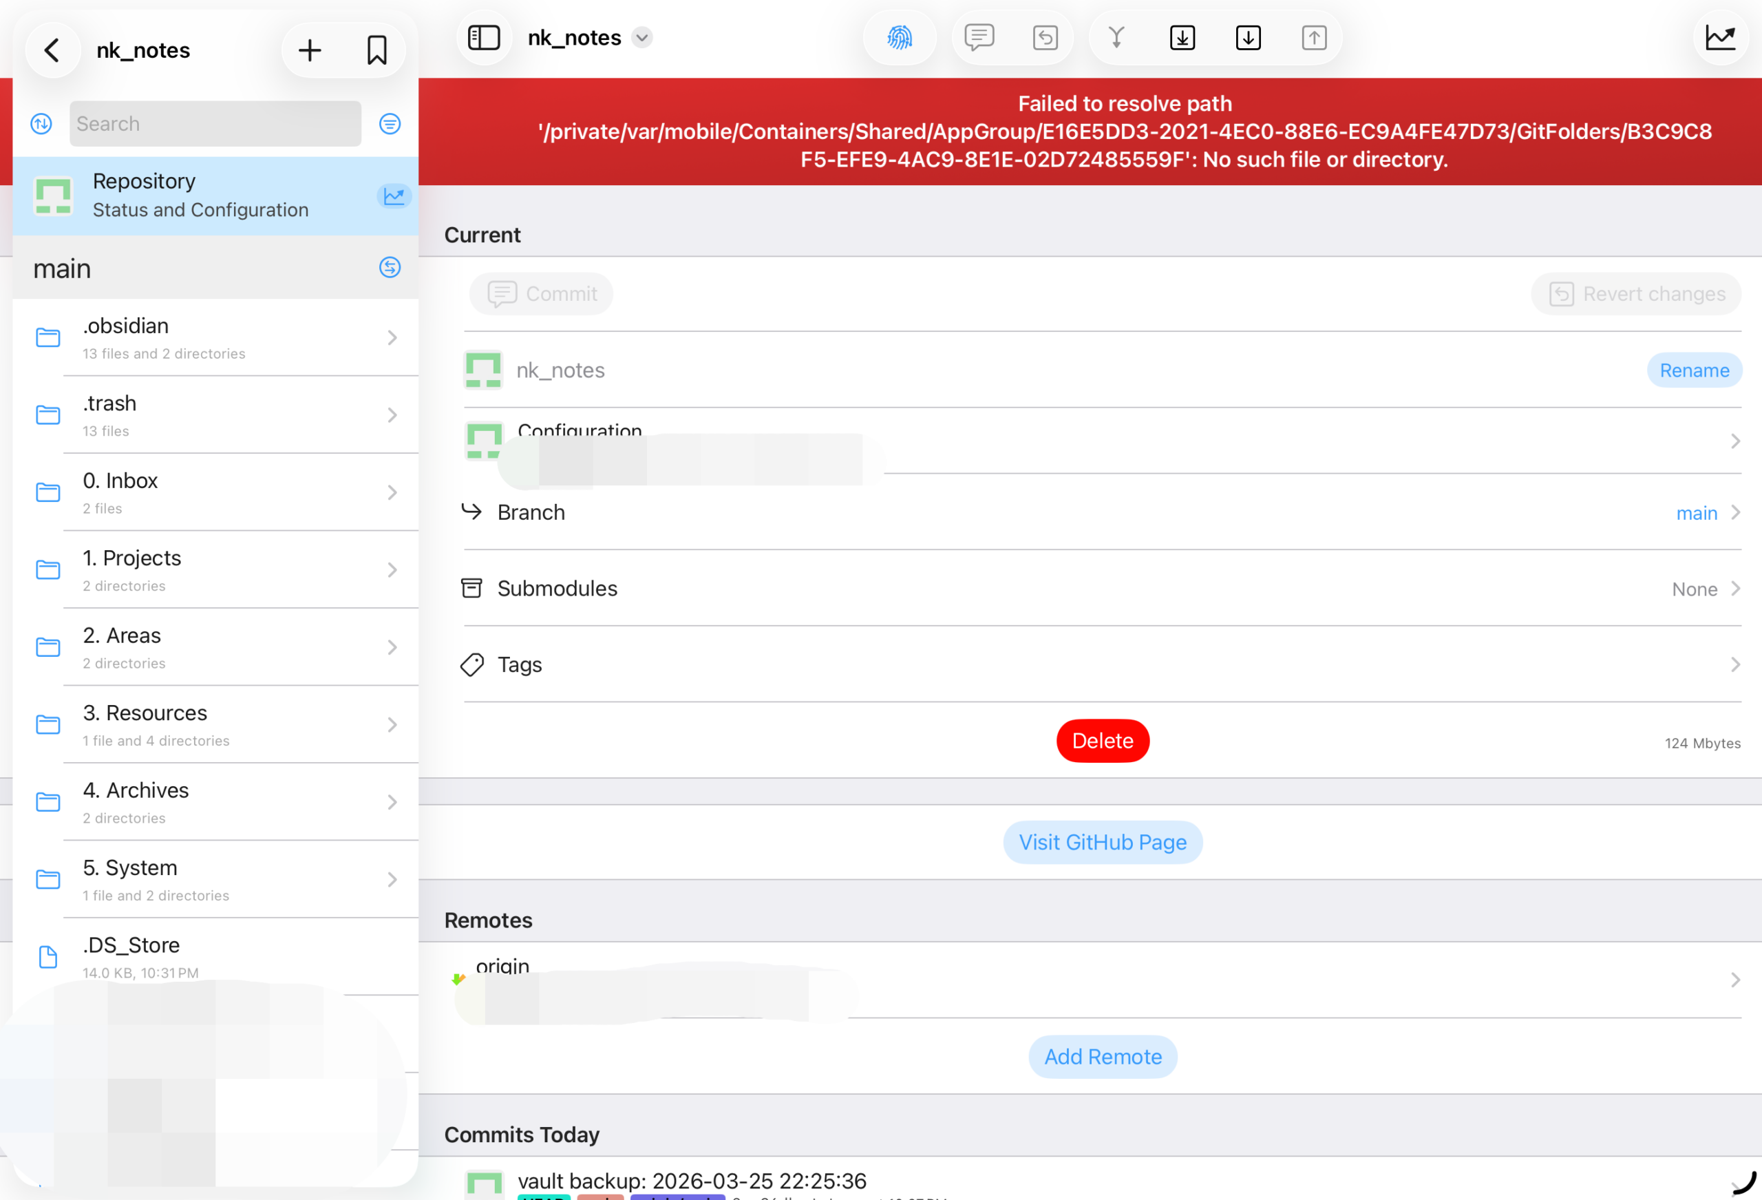The image size is (1762, 1200).
Task: Open the statistics chart icon at top right
Action: [x=1720, y=37]
